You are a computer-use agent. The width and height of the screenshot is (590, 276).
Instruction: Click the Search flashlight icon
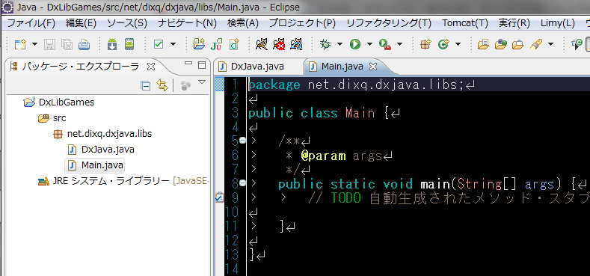pyautogui.click(x=535, y=44)
